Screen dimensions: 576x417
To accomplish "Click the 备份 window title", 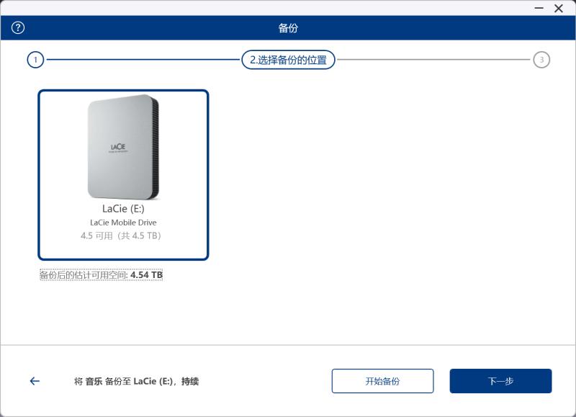I will pos(288,28).
